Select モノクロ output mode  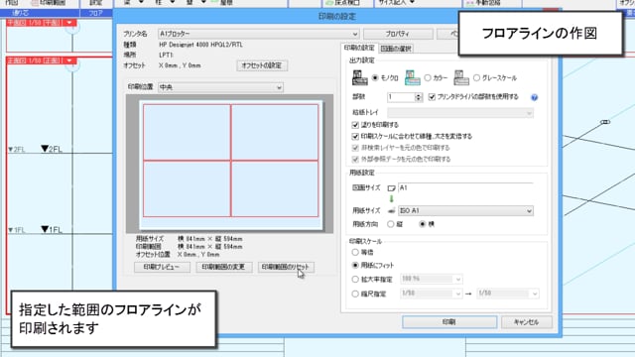[x=375, y=77]
